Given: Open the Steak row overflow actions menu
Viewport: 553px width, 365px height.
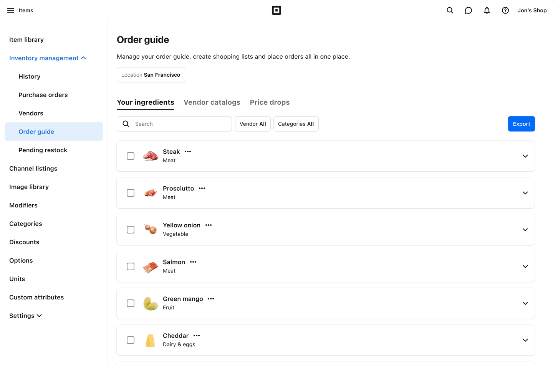Looking at the screenshot, I should [x=187, y=151].
